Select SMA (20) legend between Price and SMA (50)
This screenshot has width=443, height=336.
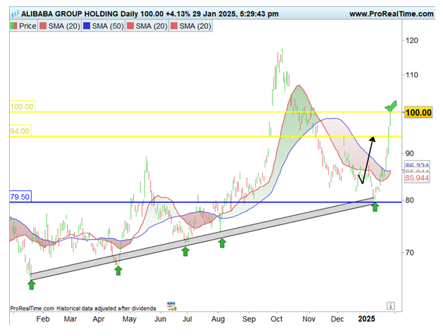[x=60, y=26]
